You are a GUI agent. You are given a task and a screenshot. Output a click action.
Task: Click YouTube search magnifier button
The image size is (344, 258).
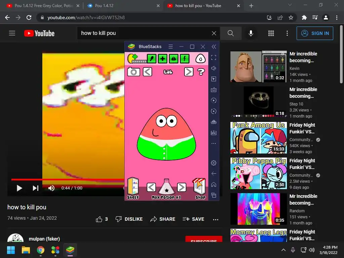coord(230,33)
